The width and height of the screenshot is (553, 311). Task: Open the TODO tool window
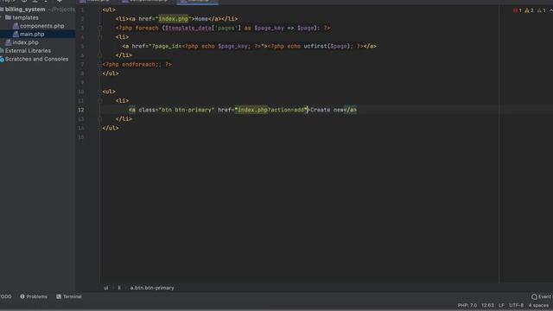tap(6, 296)
